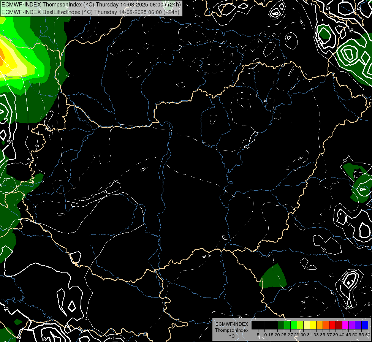
Task: Click the legend tick label "25"
Action: click(284, 335)
